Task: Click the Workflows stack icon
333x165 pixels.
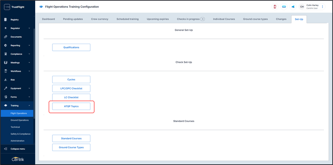Action: point(6,71)
